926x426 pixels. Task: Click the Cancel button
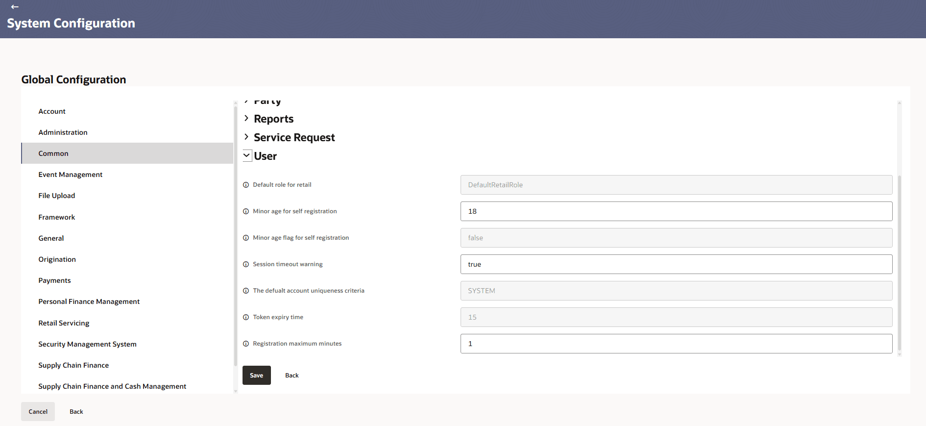pyautogui.click(x=38, y=412)
